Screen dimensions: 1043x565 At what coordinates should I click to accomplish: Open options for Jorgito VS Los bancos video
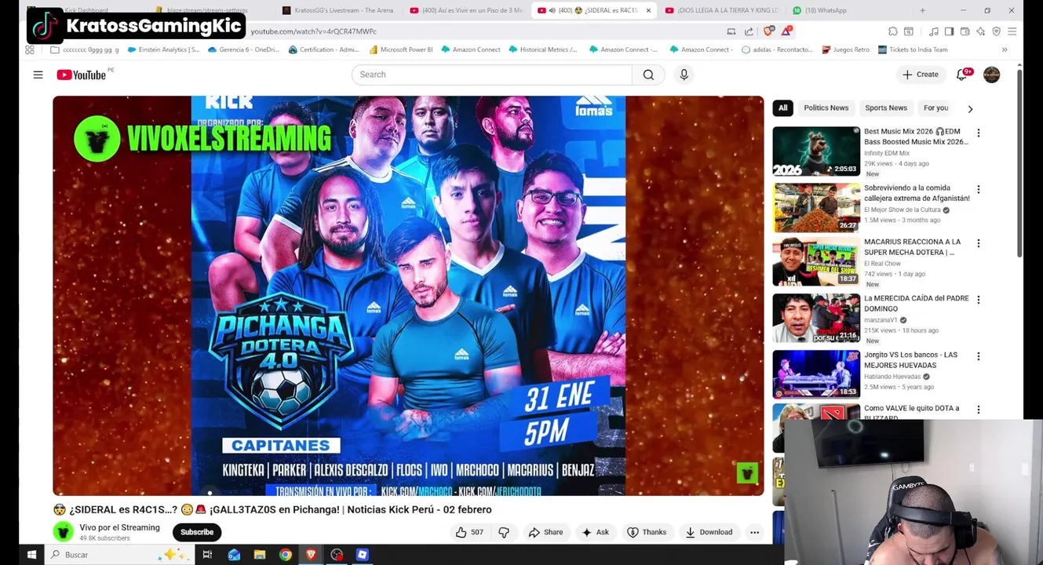coord(978,357)
